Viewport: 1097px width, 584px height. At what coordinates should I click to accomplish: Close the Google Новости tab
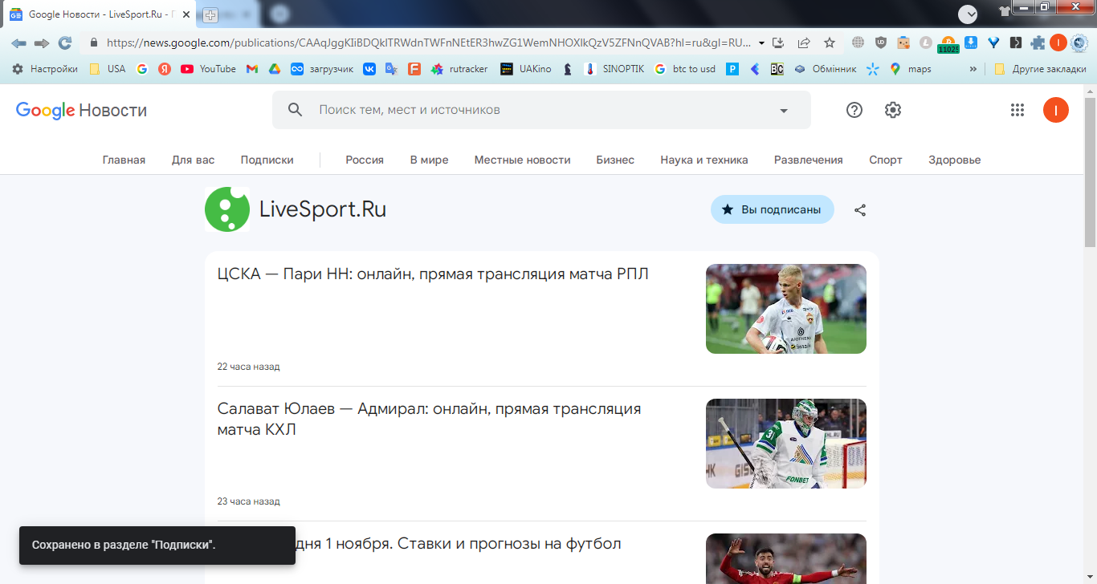[x=186, y=14]
